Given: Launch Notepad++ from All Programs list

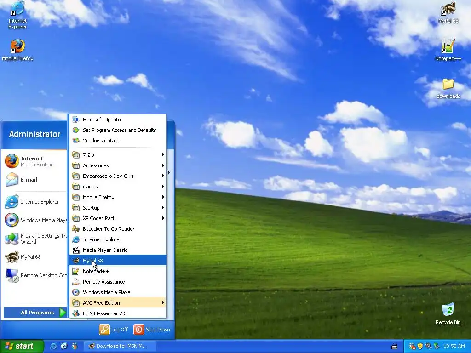Looking at the screenshot, I should 118,271.
